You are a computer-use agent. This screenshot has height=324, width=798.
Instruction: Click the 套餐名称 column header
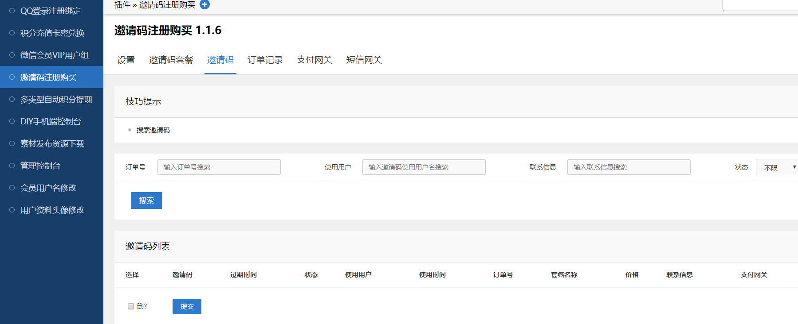[x=564, y=274]
